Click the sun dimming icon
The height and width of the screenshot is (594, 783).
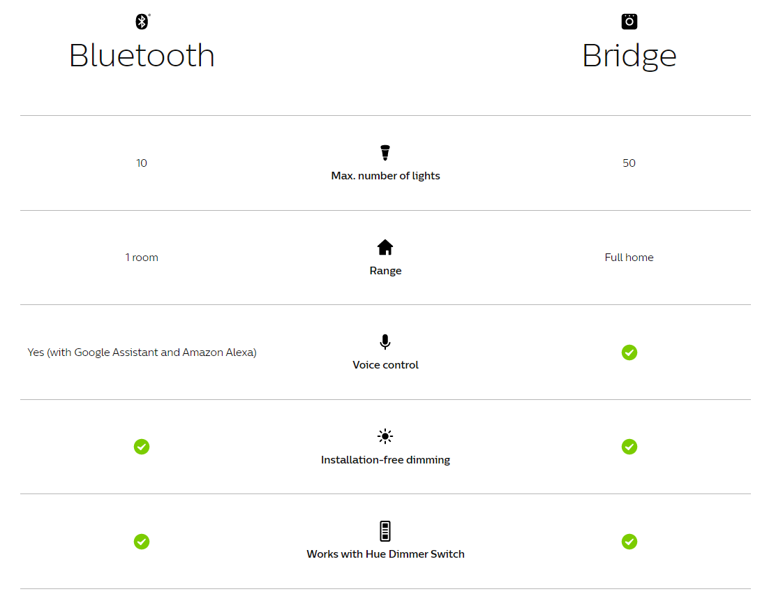tap(385, 436)
